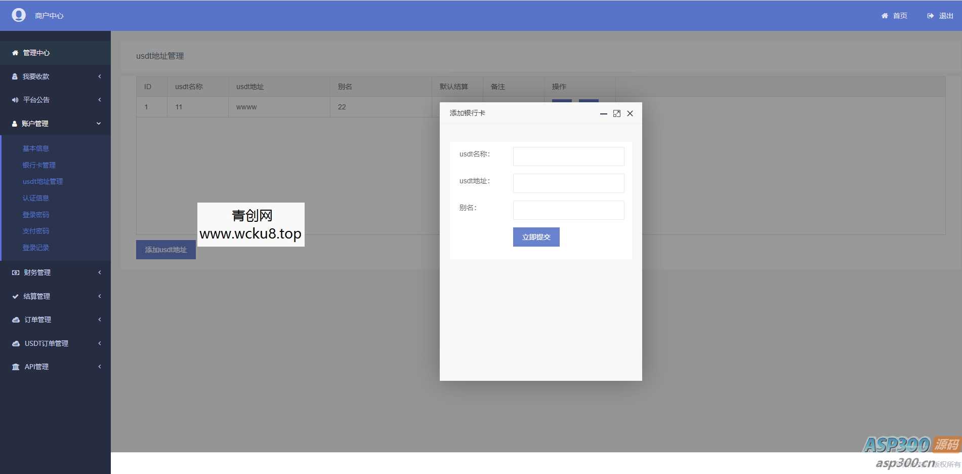
Task: Collapse the 账户管理 menu arrow
Action: [x=99, y=124]
